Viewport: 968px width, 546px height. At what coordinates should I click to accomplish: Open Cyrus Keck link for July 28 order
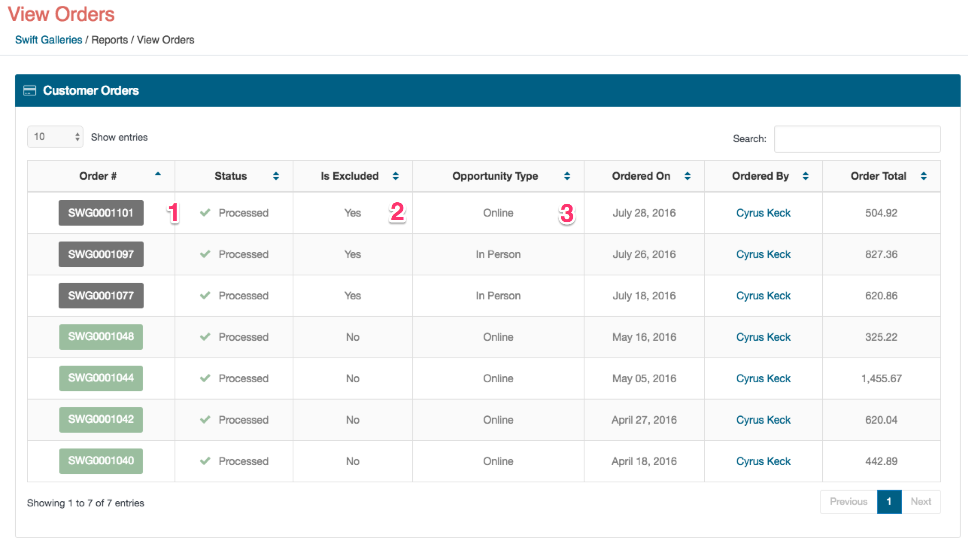tap(763, 213)
